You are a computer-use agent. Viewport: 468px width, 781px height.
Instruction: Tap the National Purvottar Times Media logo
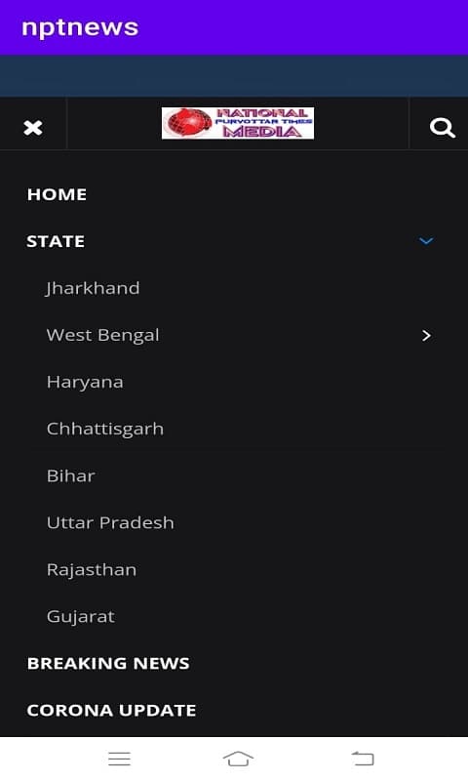coord(238,123)
